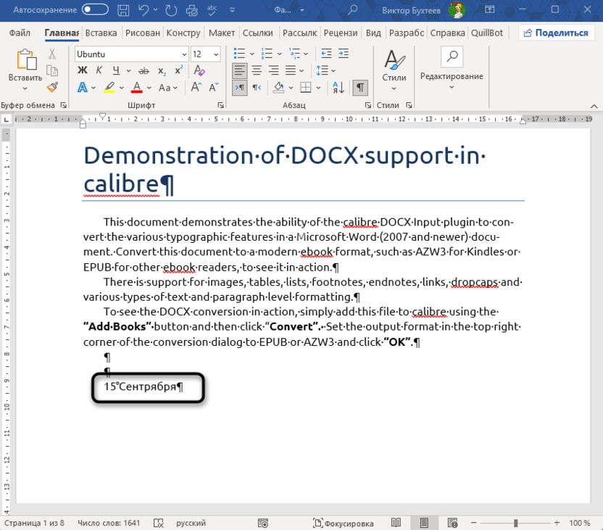Open the Ubuntu font name dropdown
The width and height of the screenshot is (603, 530).
coord(184,54)
